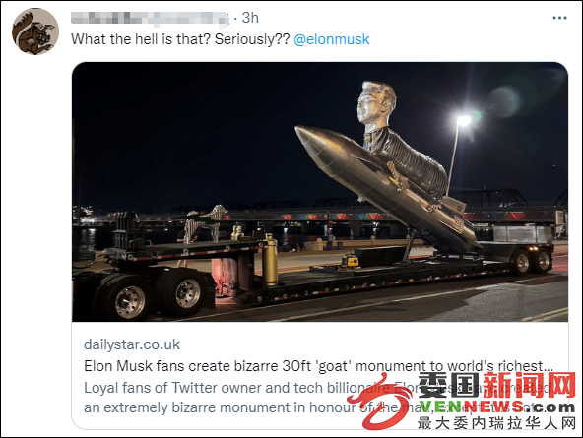Open the dailystar.co.uk card domain

point(132,344)
